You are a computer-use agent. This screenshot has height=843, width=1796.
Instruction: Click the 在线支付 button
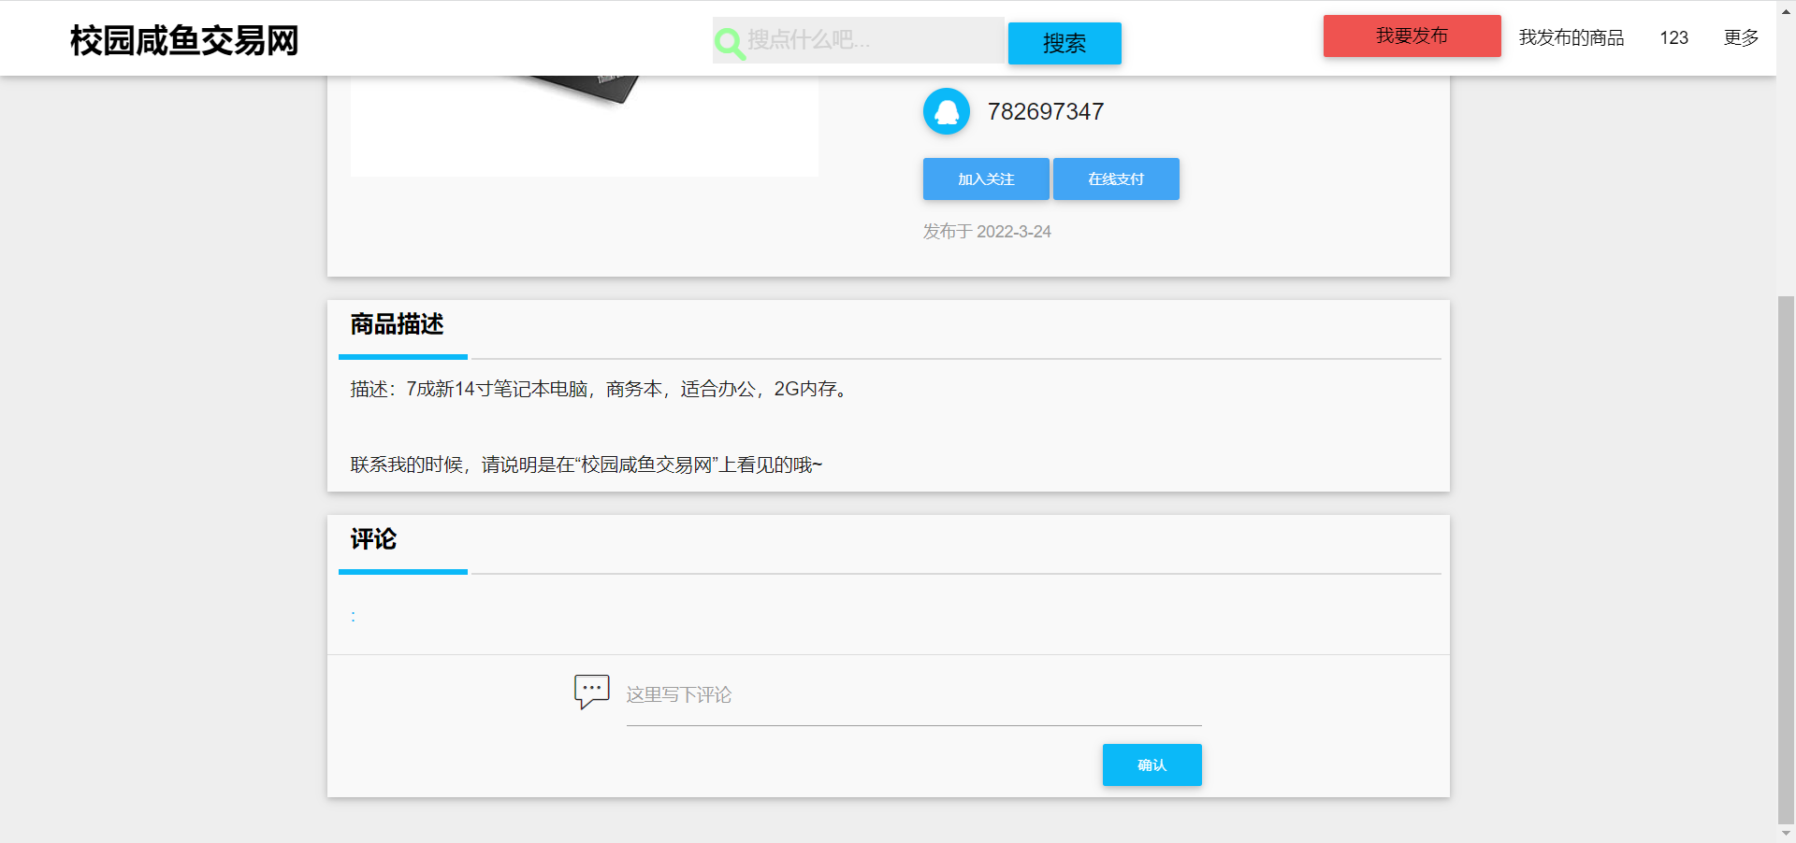(x=1115, y=179)
